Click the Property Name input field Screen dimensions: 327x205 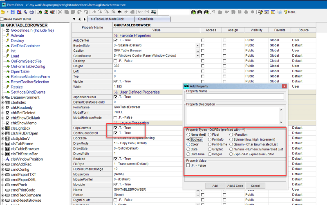(235, 97)
